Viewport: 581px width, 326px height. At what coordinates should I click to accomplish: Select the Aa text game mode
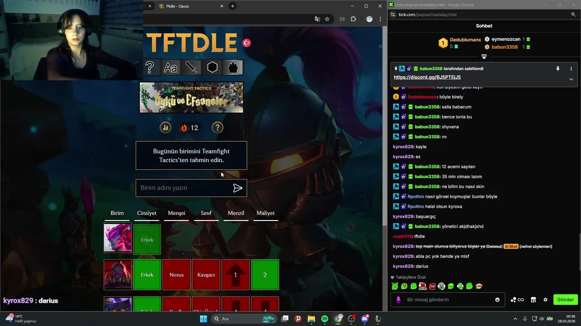tap(171, 67)
